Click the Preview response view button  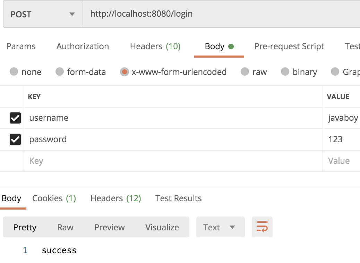click(109, 227)
